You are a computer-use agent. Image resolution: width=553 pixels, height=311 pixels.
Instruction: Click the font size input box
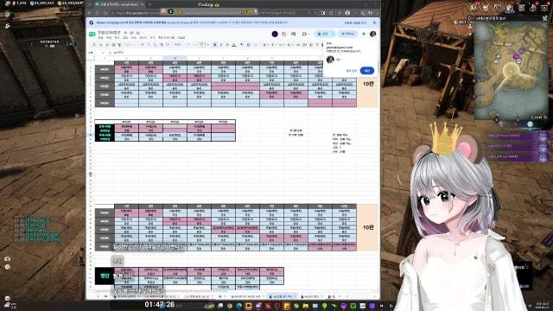point(201,45)
